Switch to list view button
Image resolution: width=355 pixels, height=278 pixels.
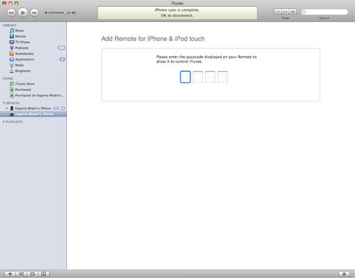point(278,12)
